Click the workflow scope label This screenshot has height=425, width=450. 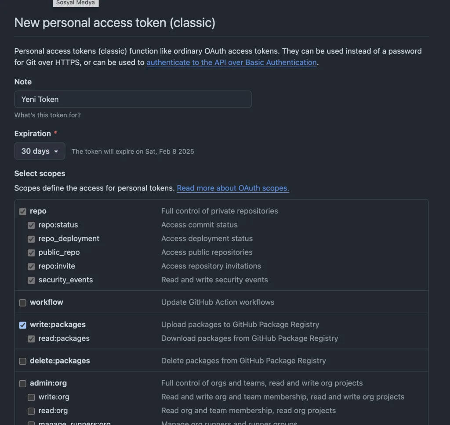(x=47, y=302)
